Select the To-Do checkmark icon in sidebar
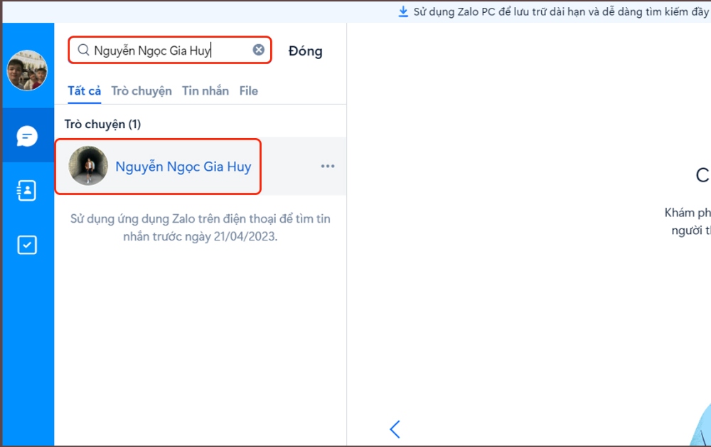This screenshot has height=447, width=711. pos(27,245)
